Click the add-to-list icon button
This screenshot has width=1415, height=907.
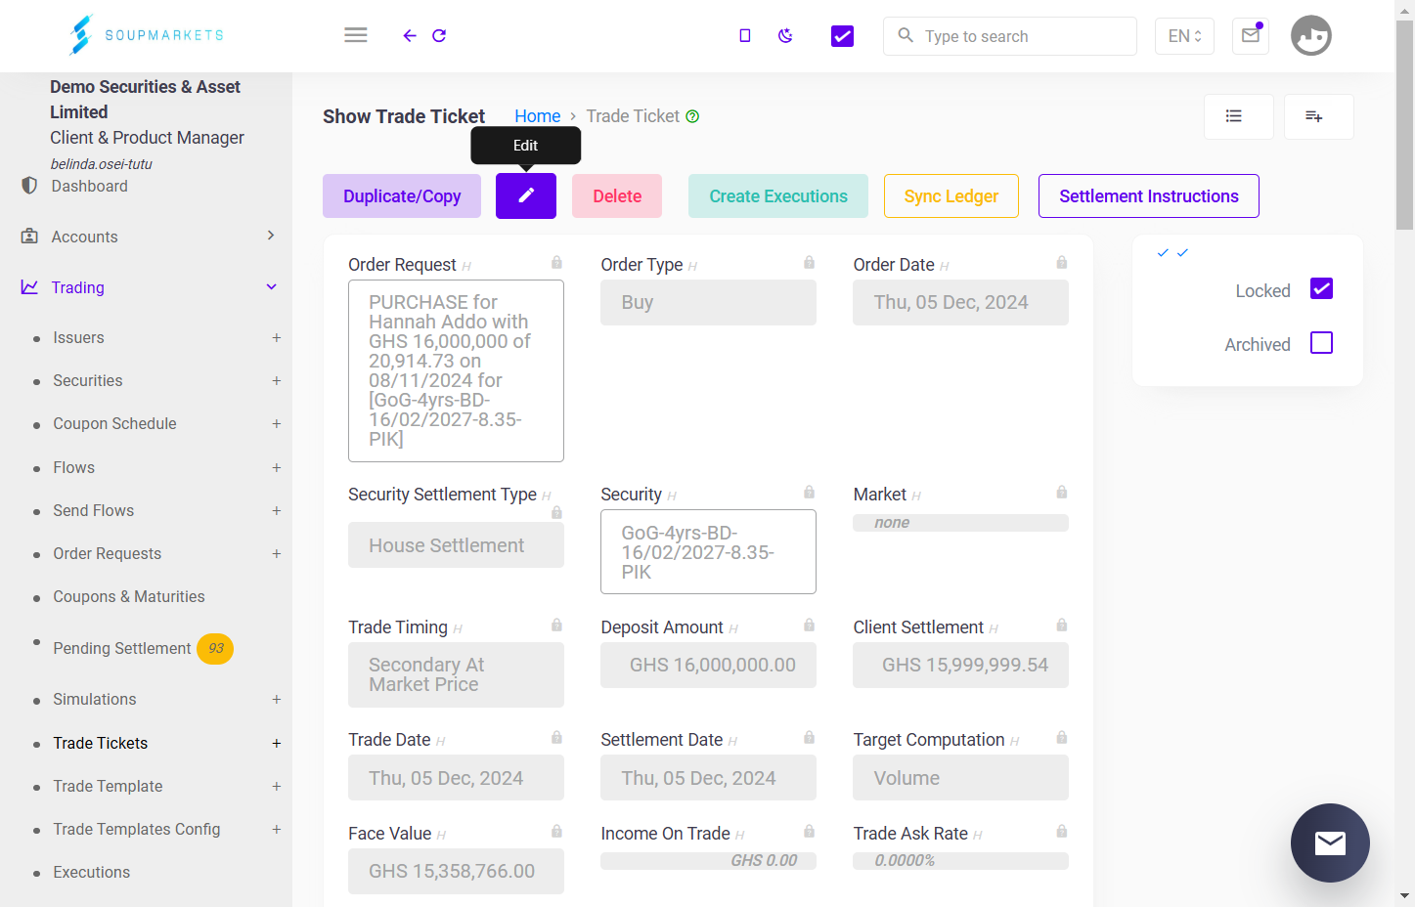tap(1319, 116)
